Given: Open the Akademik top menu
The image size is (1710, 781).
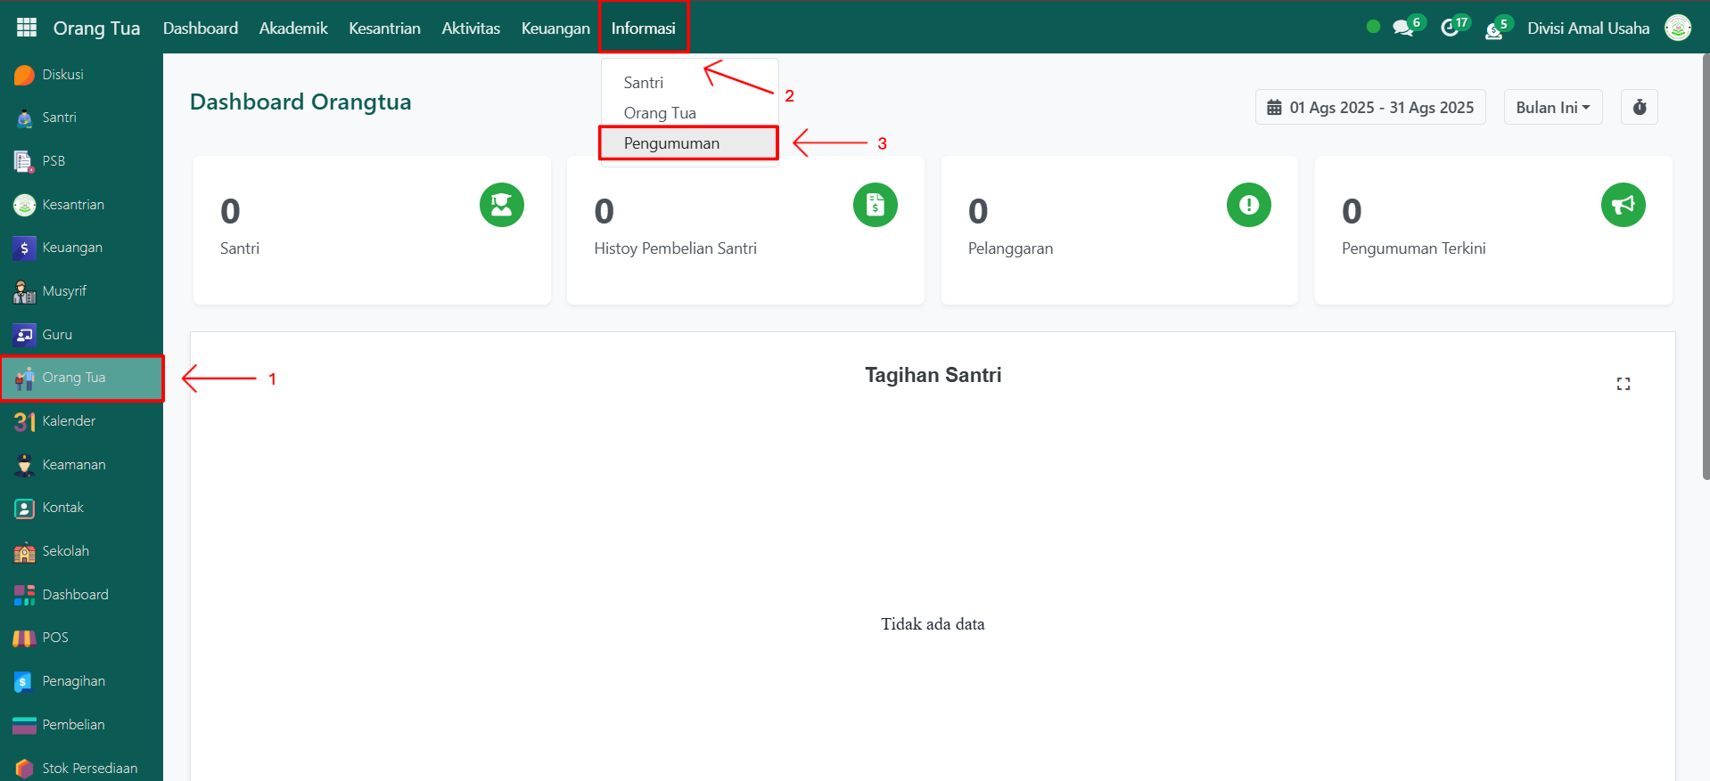Looking at the screenshot, I should [x=293, y=28].
